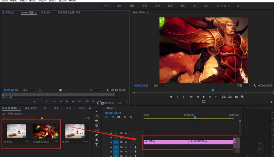Select the red warrior image thumbnail in project bin
Image resolution: width=274 pixels, height=157 pixels.
46,131
